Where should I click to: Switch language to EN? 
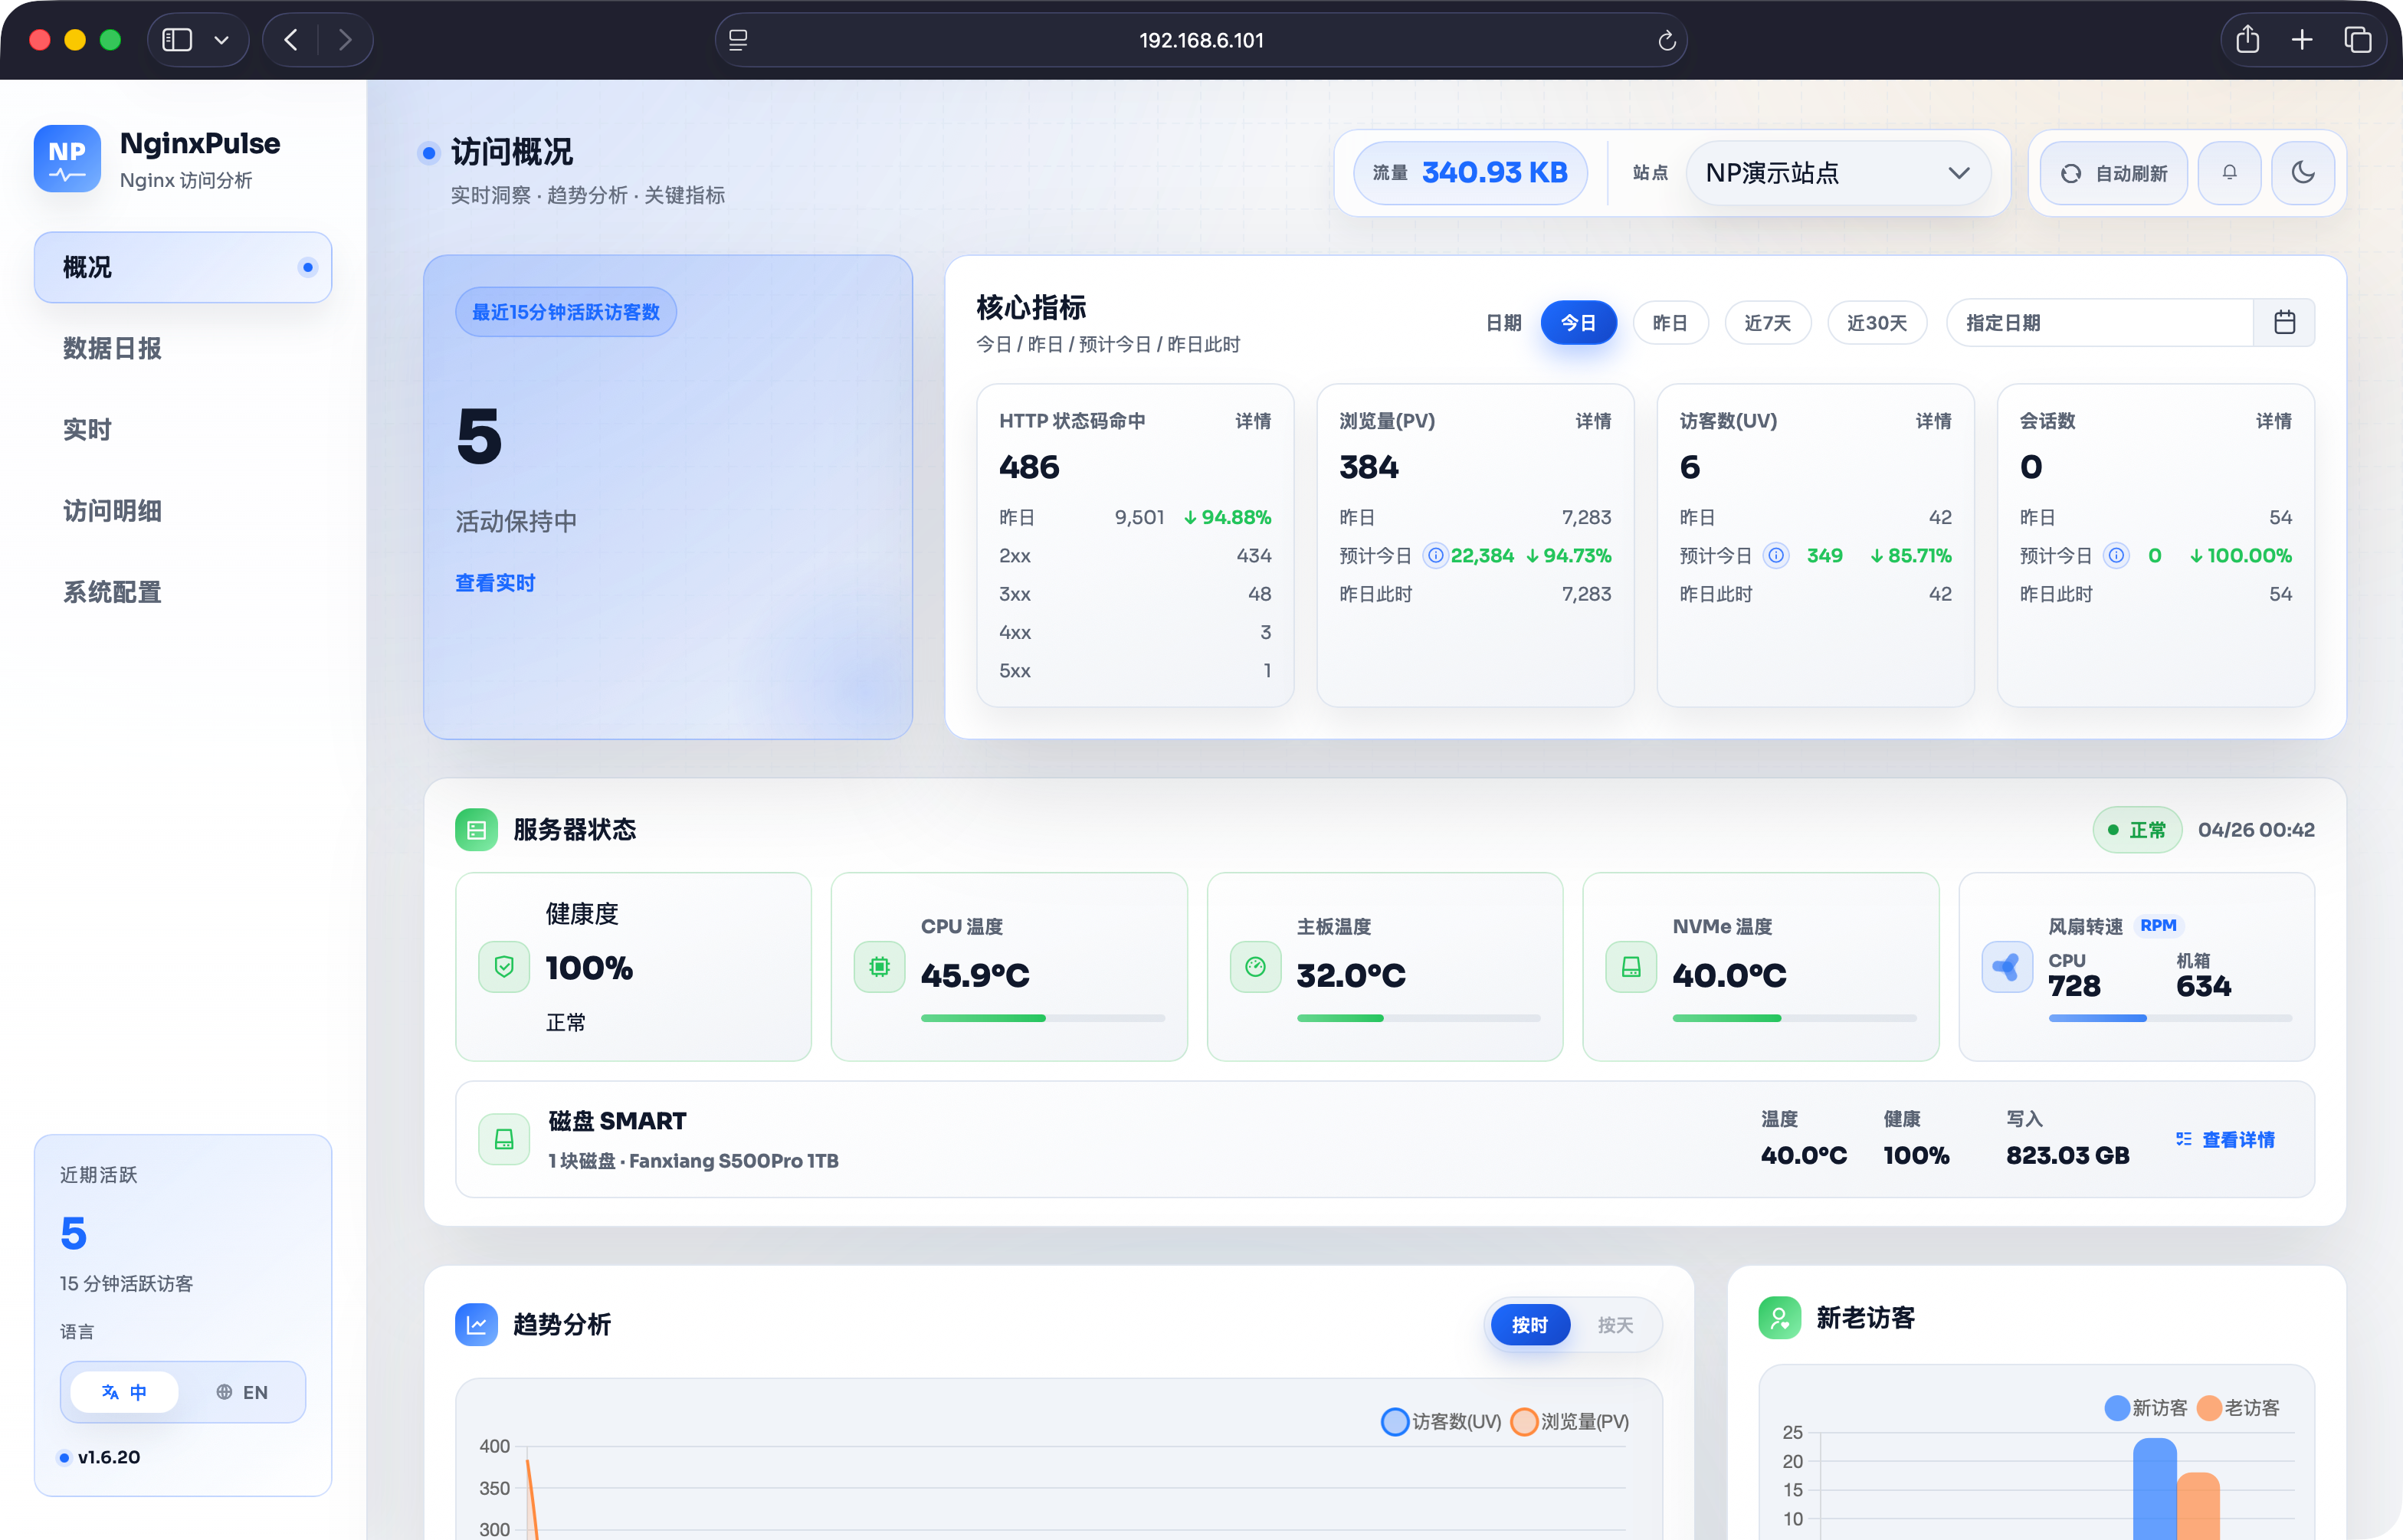tap(242, 1392)
